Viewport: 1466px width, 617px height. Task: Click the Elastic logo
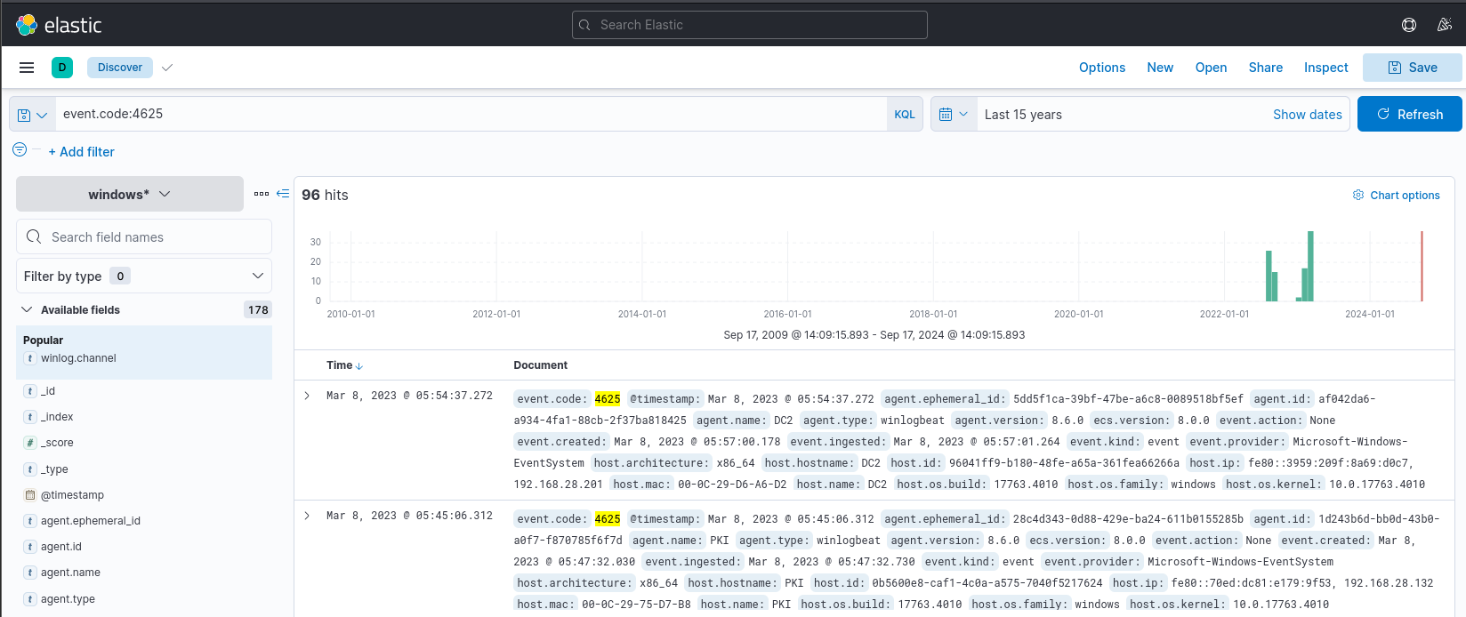pyautogui.click(x=59, y=25)
